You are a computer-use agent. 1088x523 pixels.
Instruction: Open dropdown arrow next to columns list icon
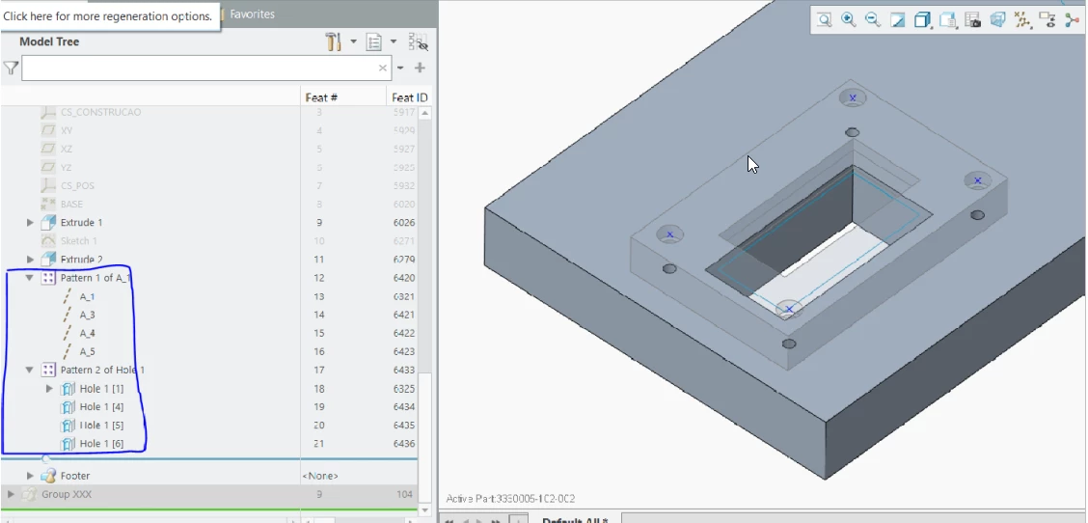pos(394,42)
